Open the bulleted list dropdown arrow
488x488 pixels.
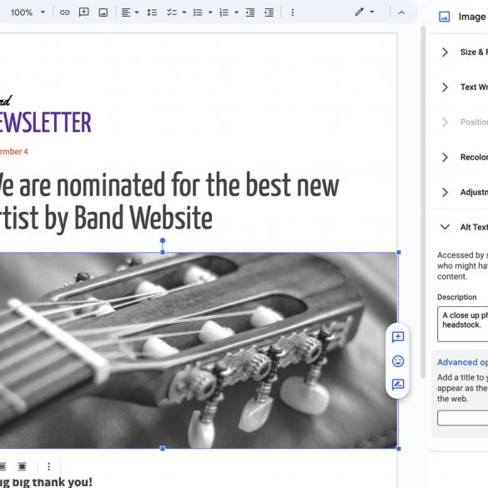pyautogui.click(x=210, y=13)
